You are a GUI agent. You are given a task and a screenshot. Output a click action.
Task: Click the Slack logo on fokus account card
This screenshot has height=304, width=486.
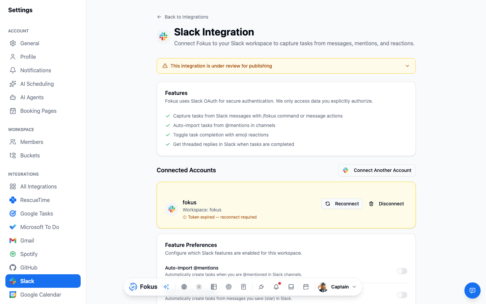(172, 209)
